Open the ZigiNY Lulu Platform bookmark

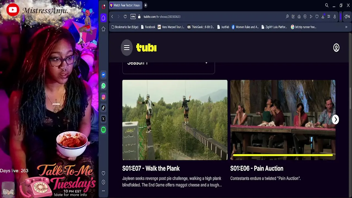point(274,27)
